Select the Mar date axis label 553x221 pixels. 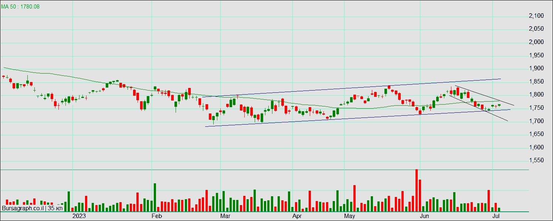[x=225, y=216]
